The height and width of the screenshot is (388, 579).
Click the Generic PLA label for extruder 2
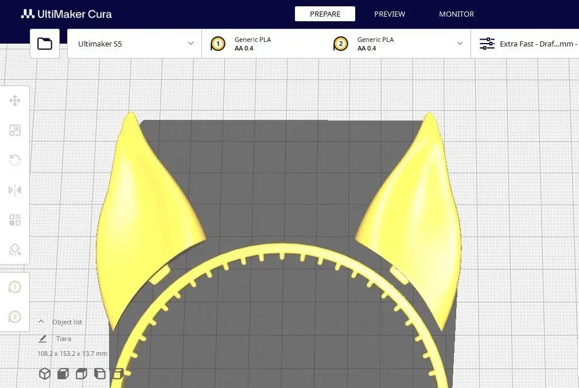coord(375,40)
